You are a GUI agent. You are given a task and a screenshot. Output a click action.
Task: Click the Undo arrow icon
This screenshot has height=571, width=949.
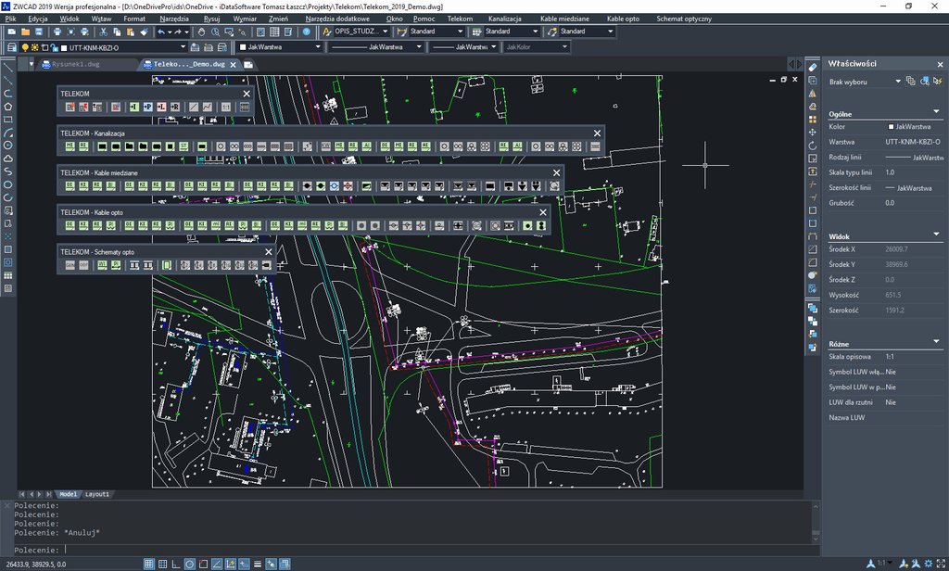162,32
